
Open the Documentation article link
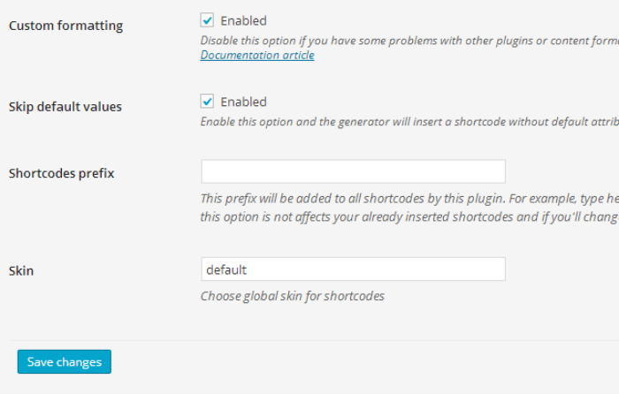(257, 55)
